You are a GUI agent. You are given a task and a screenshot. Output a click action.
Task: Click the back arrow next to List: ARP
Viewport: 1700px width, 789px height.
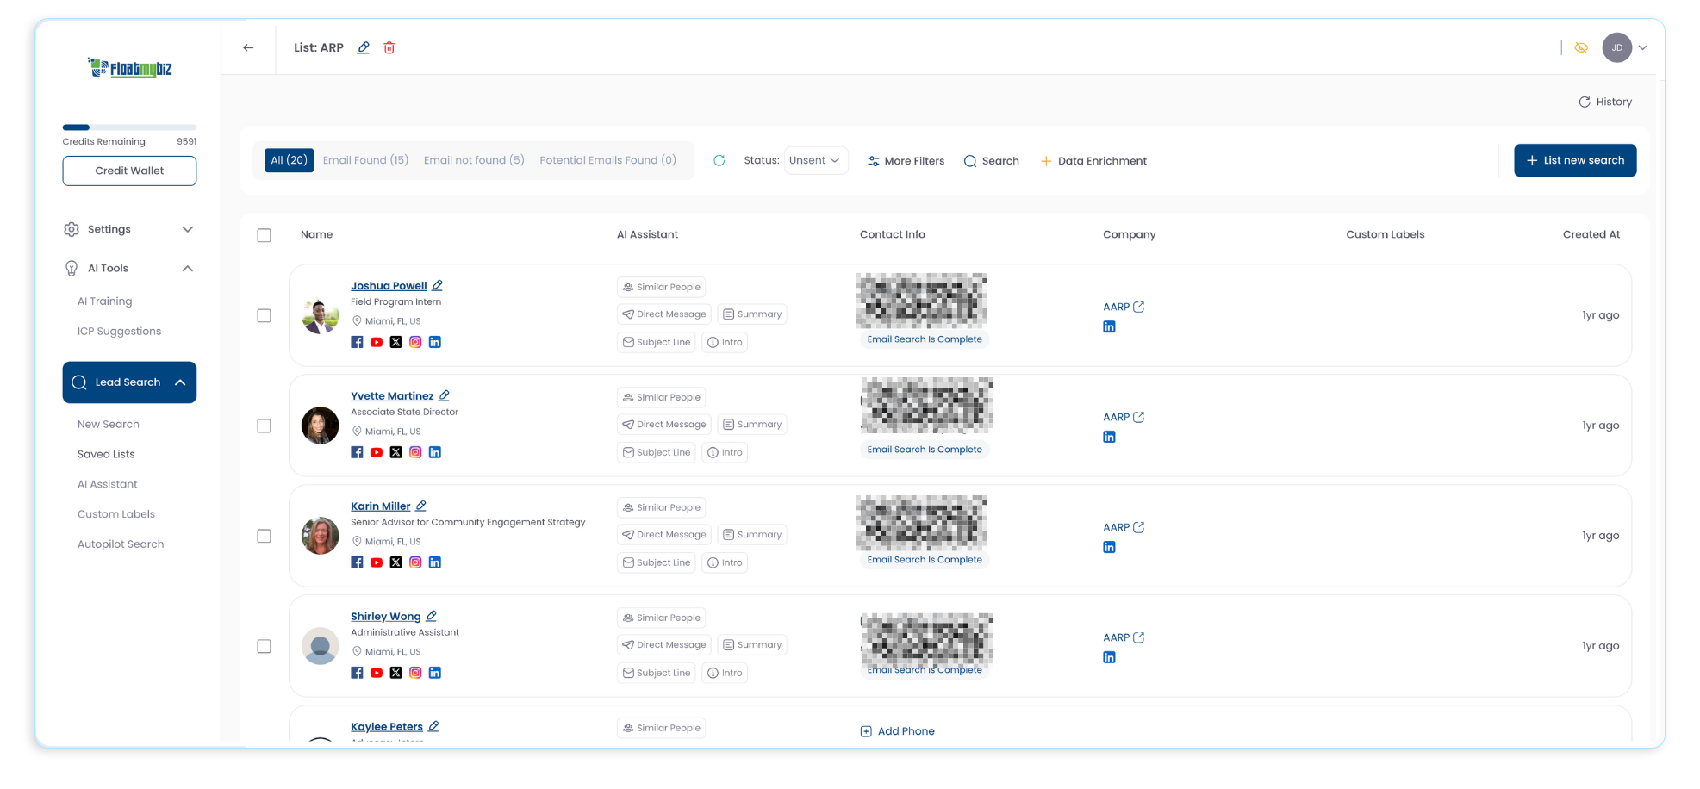click(248, 47)
